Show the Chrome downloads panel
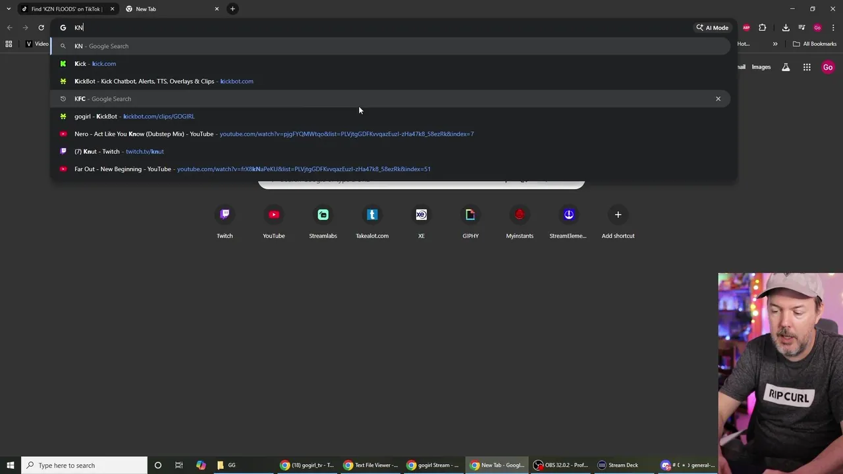843x474 pixels. click(x=786, y=28)
